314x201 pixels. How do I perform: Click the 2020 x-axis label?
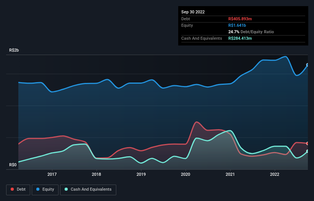pyautogui.click(x=185, y=174)
